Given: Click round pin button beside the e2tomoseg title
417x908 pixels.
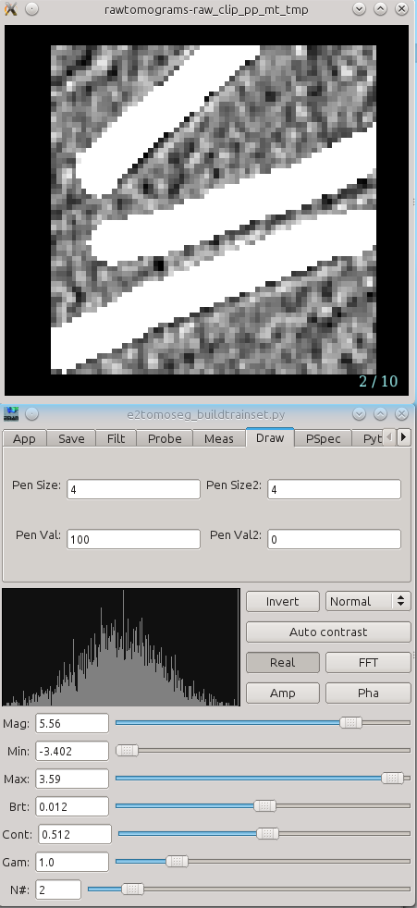Looking at the screenshot, I should [x=31, y=414].
